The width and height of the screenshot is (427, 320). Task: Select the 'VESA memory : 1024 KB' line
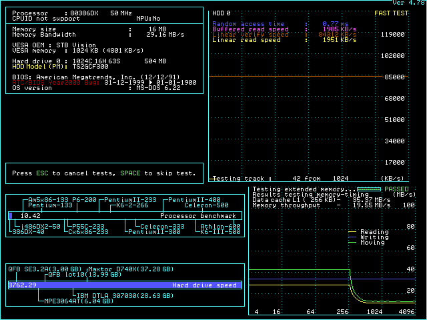78,51
